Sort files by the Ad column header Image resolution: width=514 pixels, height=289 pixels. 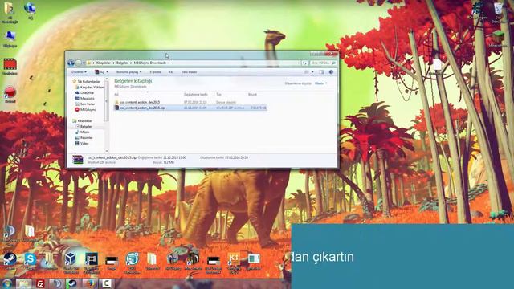point(116,95)
